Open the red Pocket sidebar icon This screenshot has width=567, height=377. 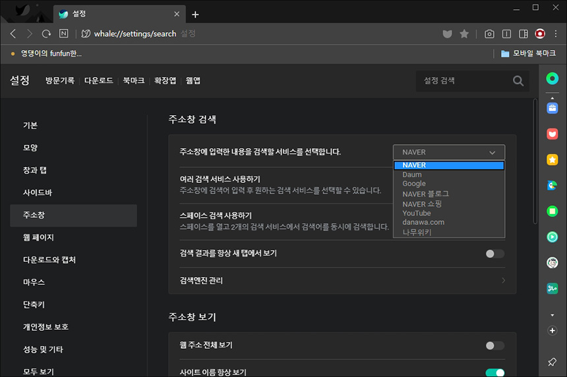pyautogui.click(x=552, y=134)
